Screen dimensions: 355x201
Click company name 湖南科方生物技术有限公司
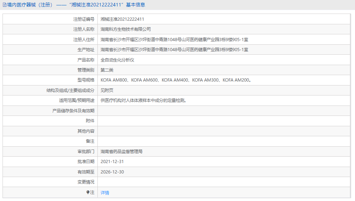[126, 29]
